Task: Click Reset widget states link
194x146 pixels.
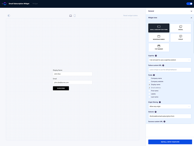Action: 130,16
